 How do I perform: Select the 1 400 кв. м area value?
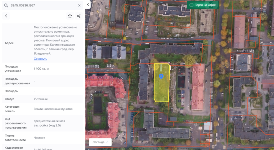coord(41,69)
